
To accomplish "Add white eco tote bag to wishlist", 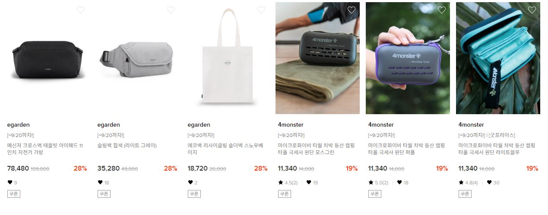I will click(x=261, y=10).
